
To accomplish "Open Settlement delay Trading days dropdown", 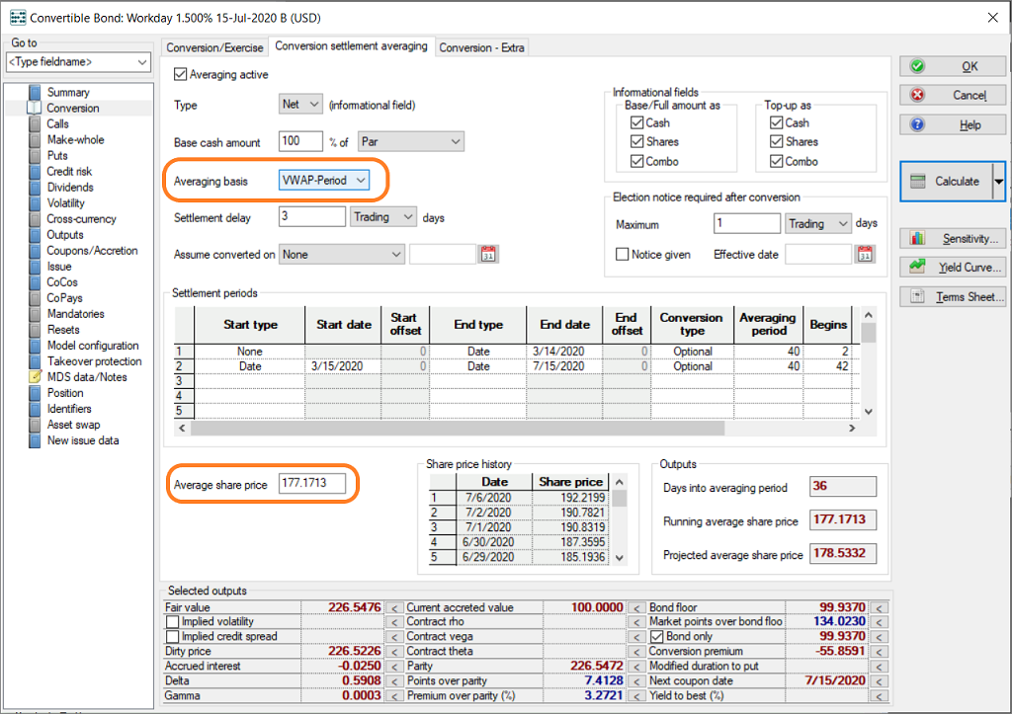I will [383, 216].
